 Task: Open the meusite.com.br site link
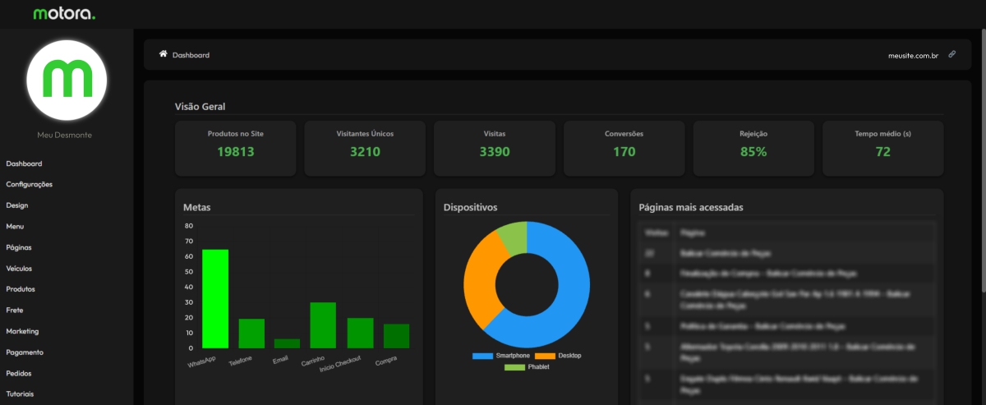click(913, 55)
